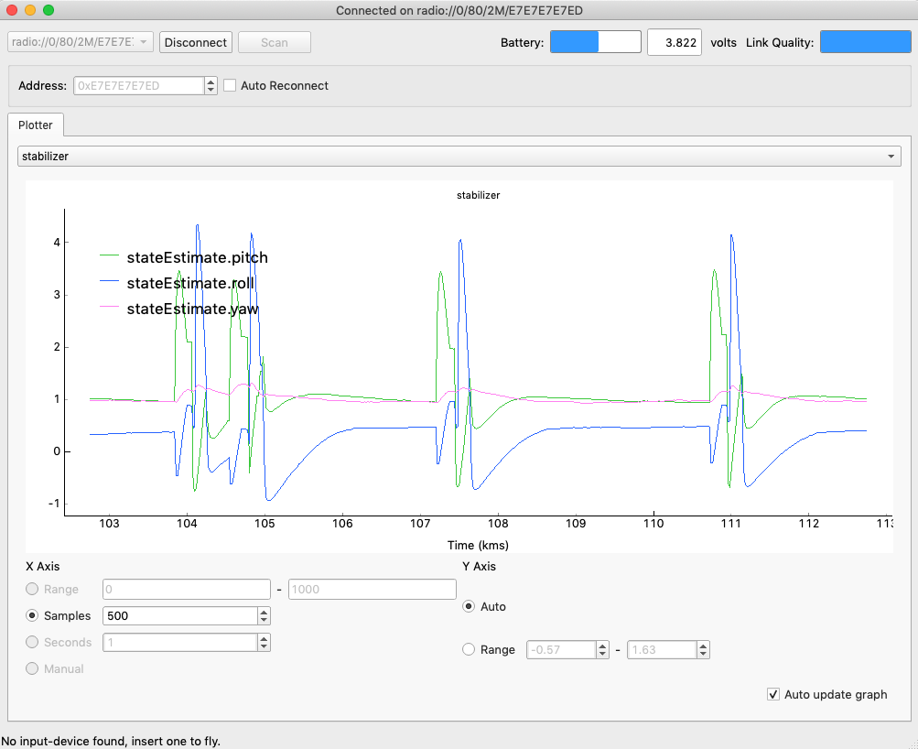Image resolution: width=918 pixels, height=749 pixels.
Task: Expand the stabilizer plot selection dropdown
Action: pyautogui.click(x=459, y=157)
